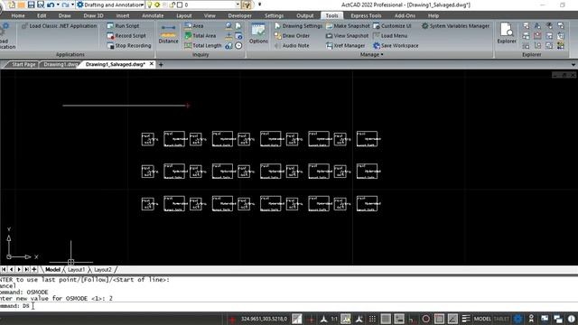Image resolution: width=578 pixels, height=325 pixels.
Task: Click the Distance inquiry tool
Action: click(x=168, y=34)
